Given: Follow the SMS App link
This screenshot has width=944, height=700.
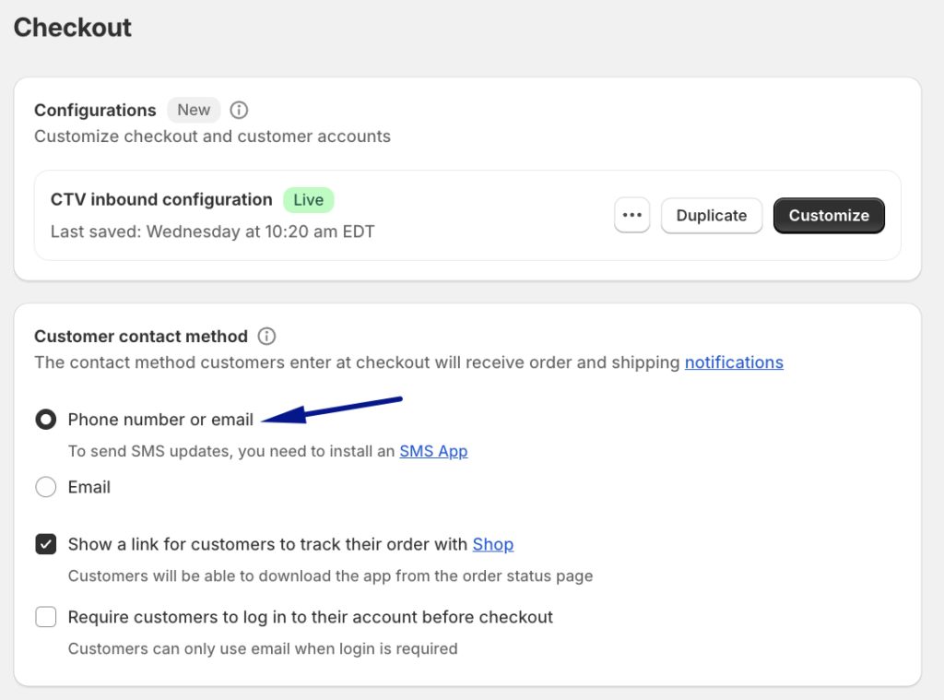Looking at the screenshot, I should (433, 451).
